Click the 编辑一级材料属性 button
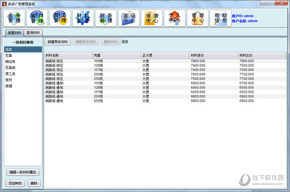This screenshot has width=290, height=192. pos(23,172)
